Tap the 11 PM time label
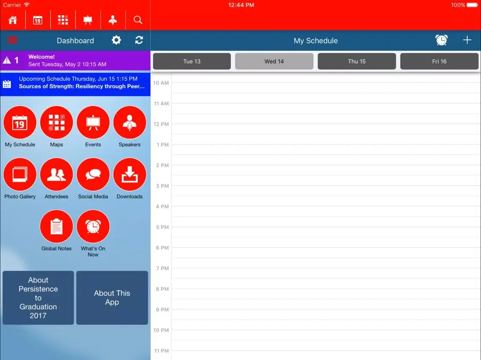 tap(161, 351)
